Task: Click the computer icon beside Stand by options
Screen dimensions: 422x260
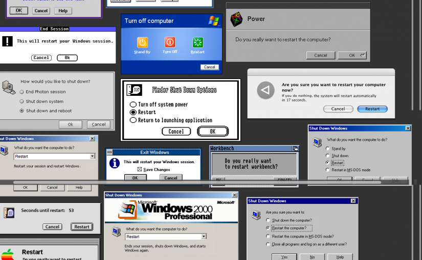Action: pyautogui.click(x=317, y=142)
